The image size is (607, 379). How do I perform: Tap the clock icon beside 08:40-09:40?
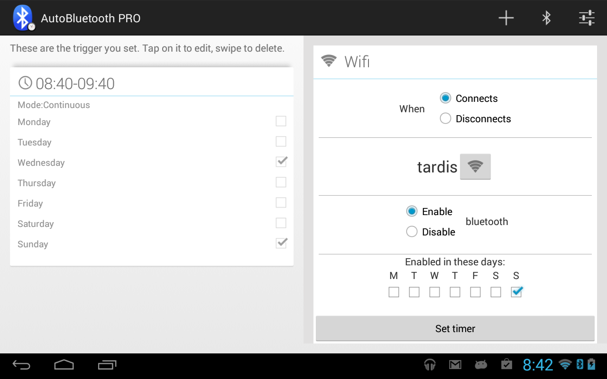(25, 83)
